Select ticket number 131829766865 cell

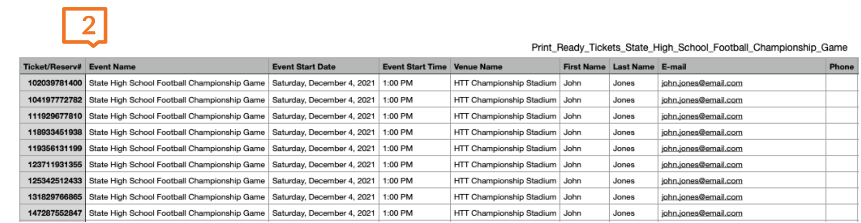coord(52,197)
